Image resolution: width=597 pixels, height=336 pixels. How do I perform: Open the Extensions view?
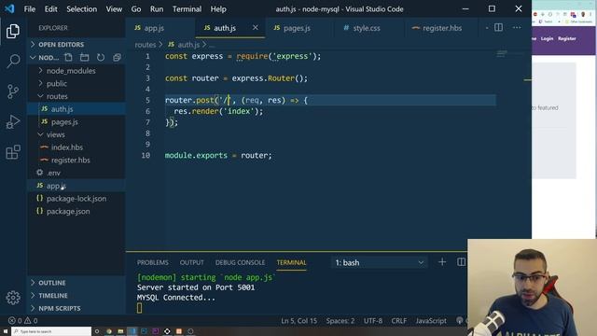[13, 152]
